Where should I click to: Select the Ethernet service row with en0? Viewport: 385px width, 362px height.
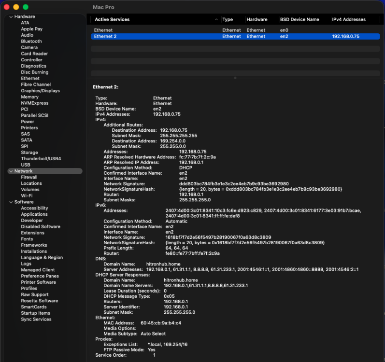click(x=235, y=30)
